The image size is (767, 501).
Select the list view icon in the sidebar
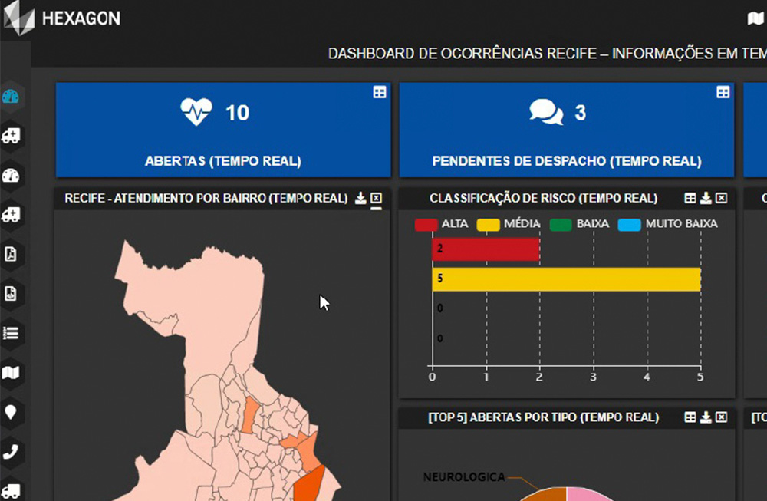(12, 333)
